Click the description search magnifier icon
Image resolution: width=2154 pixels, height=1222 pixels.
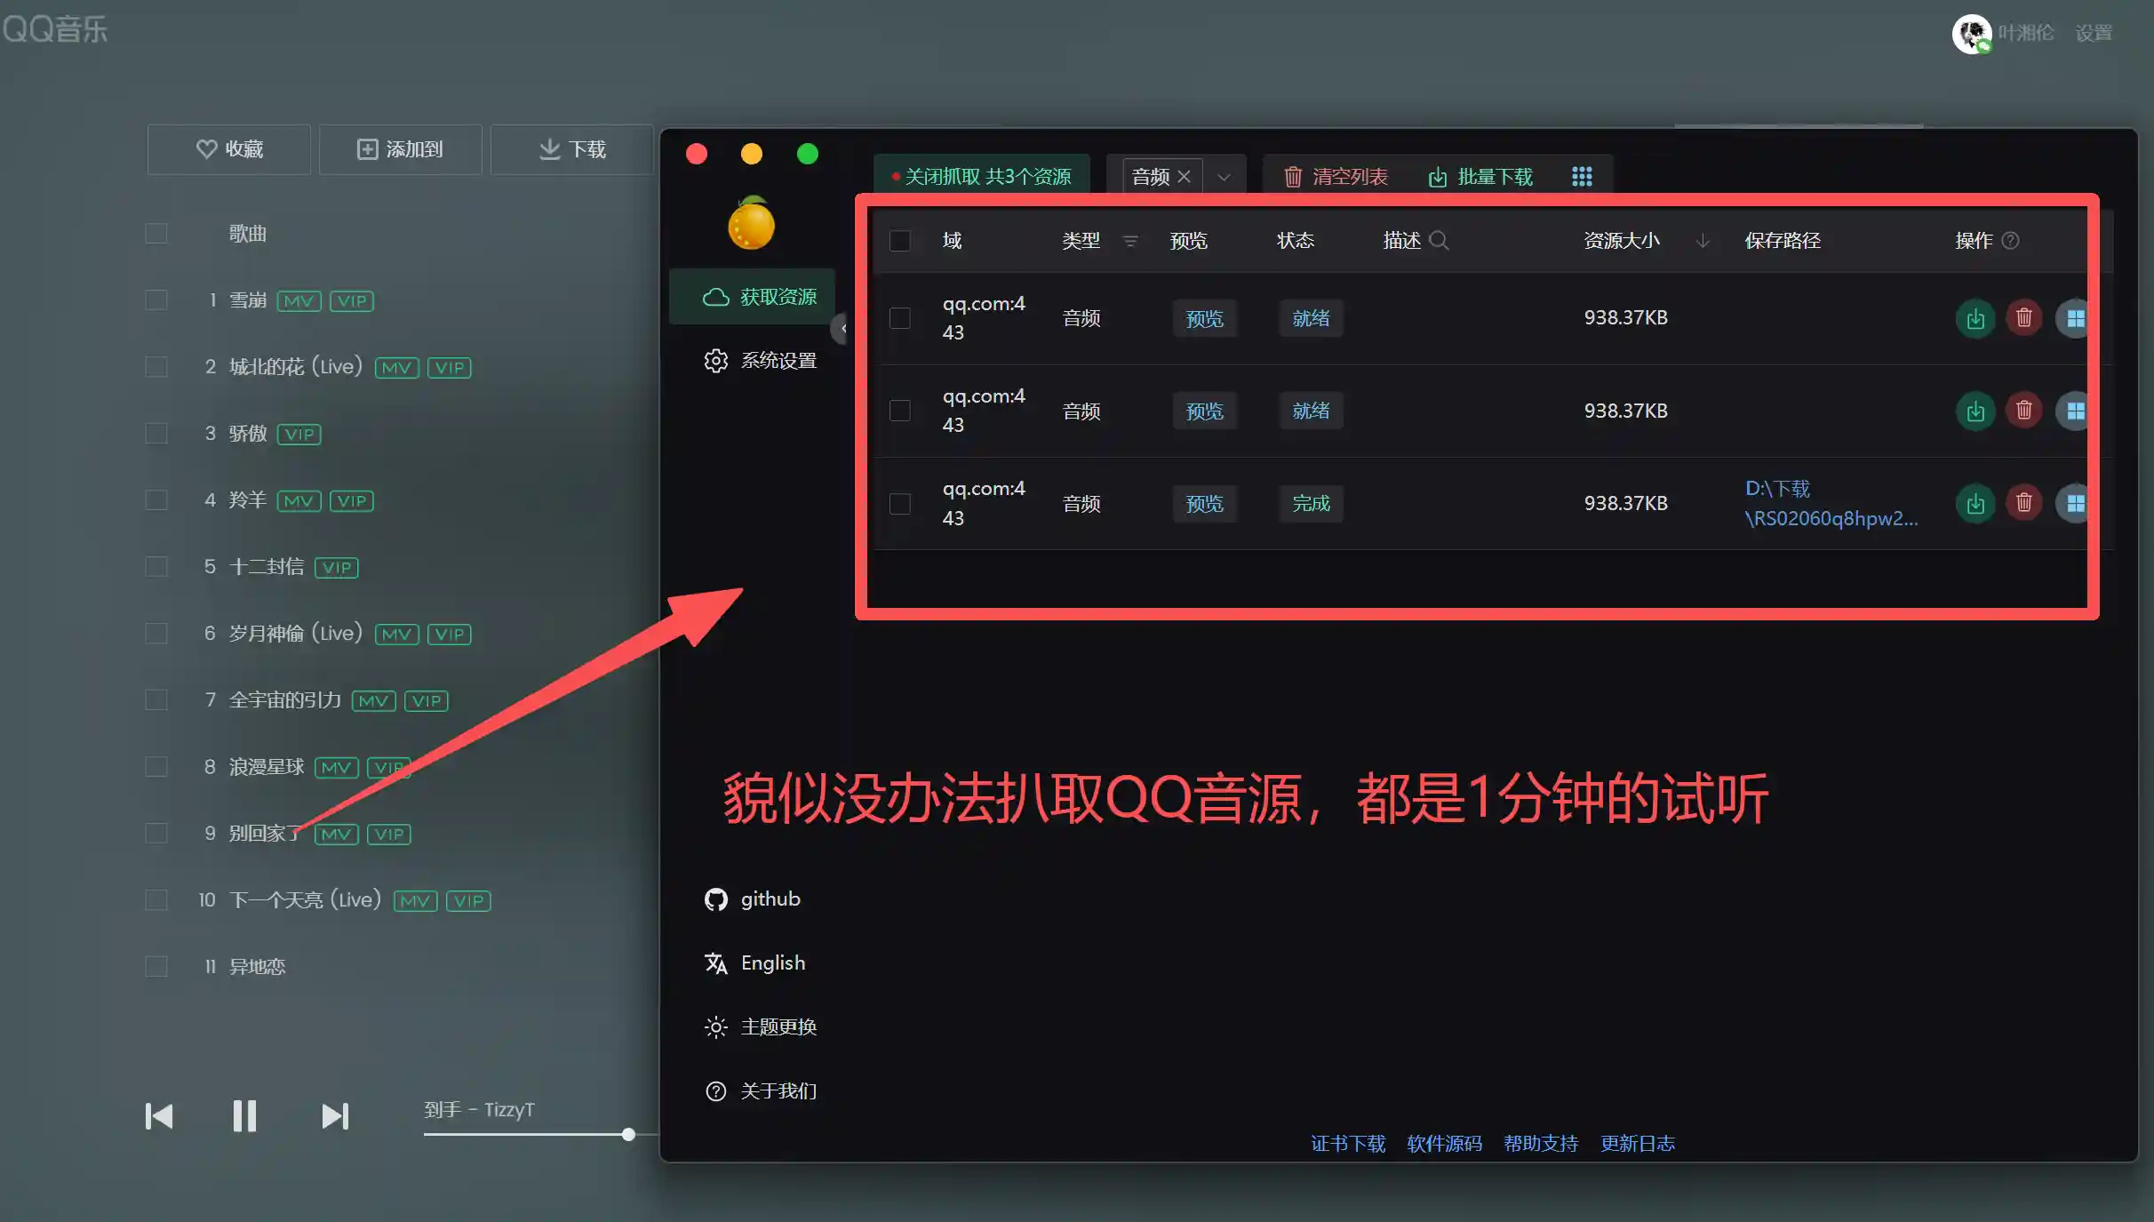[x=1439, y=240]
